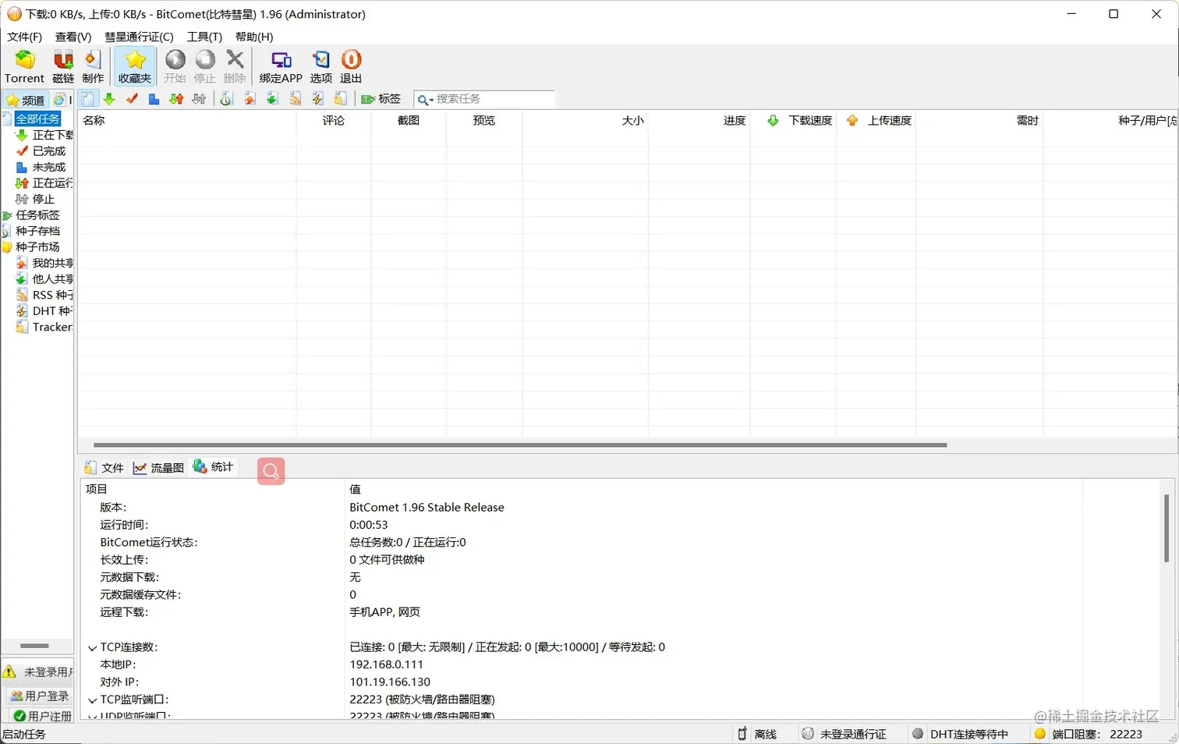The width and height of the screenshot is (1179, 744).
Task: Click the 未登录通行证 status bar entry
Action: click(844, 734)
